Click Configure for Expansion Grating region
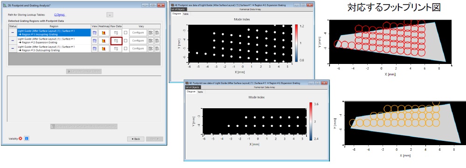This screenshot has width=466, height=168. pos(138,41)
